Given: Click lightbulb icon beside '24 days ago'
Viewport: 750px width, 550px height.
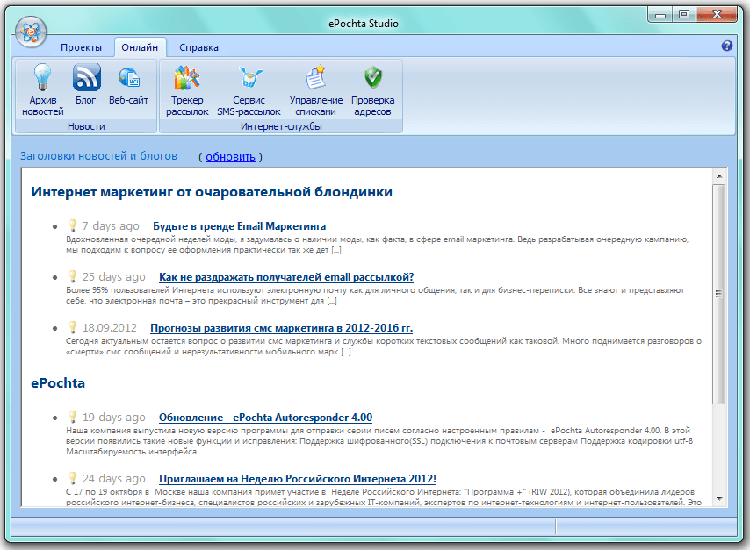Looking at the screenshot, I should [72, 478].
